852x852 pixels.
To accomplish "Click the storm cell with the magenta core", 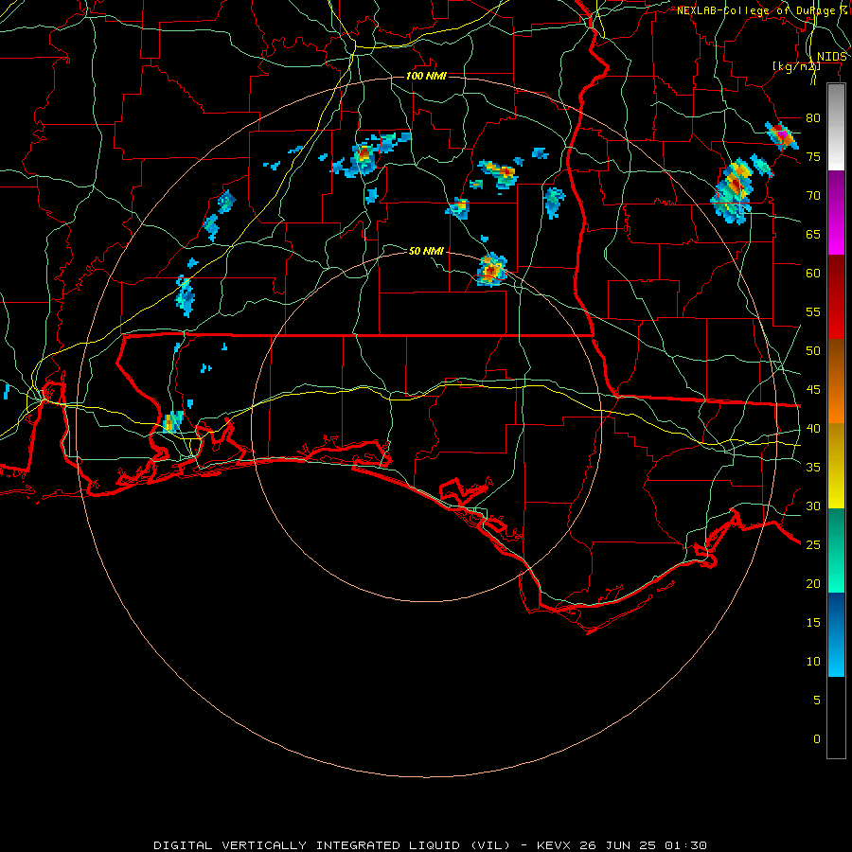I will [x=782, y=135].
